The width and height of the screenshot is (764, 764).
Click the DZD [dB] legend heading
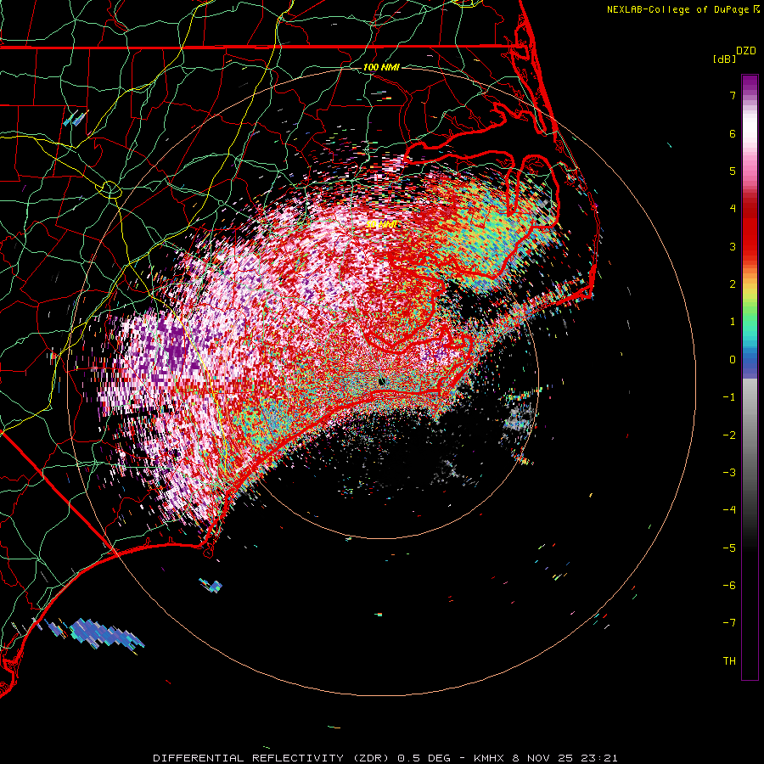coord(734,54)
